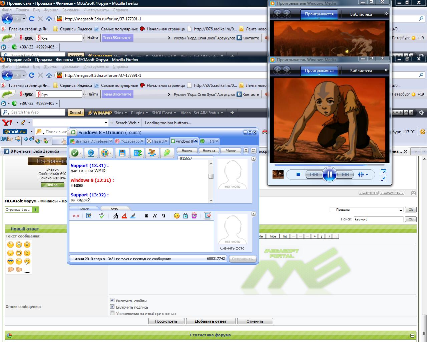The width and height of the screenshot is (427, 342).
Task: Open the Media Player volume dropdown arrow
Action: (x=367, y=175)
